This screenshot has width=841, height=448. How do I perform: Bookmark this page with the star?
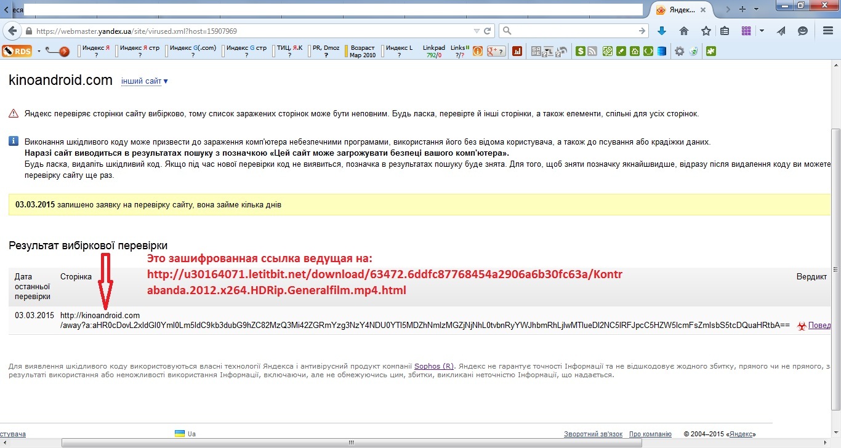coord(706,31)
